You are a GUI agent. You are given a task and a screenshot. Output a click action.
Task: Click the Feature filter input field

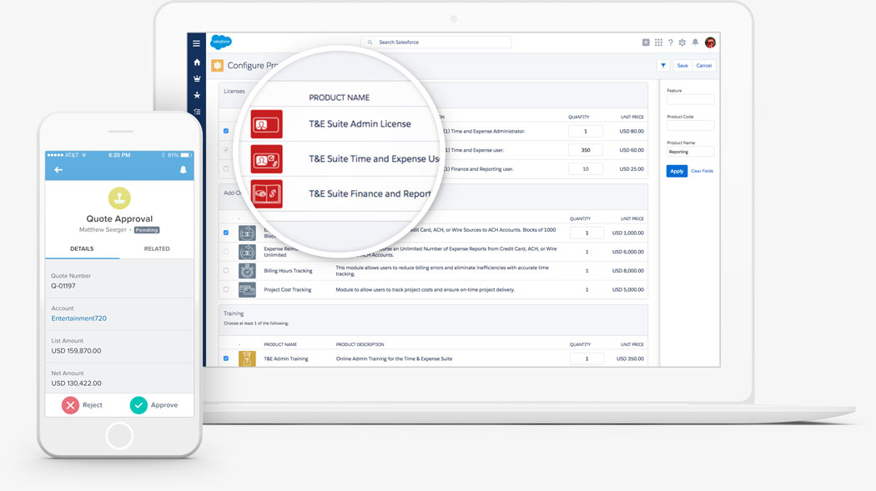691,99
